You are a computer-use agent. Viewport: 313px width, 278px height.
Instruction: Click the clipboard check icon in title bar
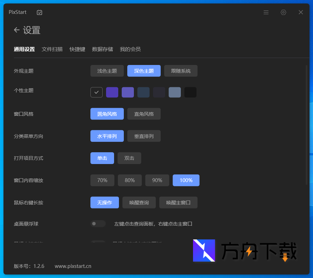[x=39, y=12]
